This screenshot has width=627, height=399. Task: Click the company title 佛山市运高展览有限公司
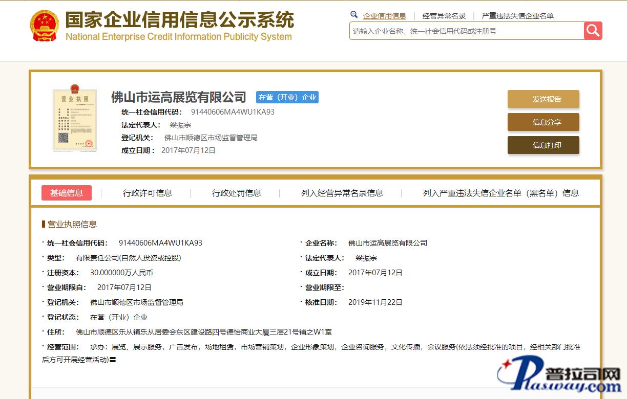click(x=179, y=97)
